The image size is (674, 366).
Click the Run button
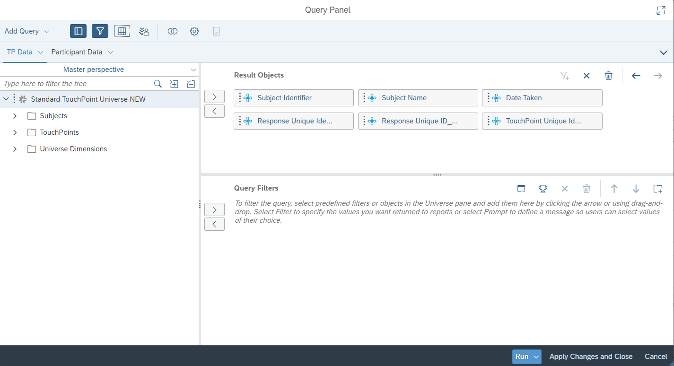[522, 357]
